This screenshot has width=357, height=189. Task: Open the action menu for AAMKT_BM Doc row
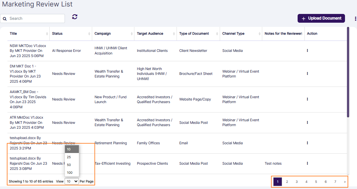pos(307,99)
